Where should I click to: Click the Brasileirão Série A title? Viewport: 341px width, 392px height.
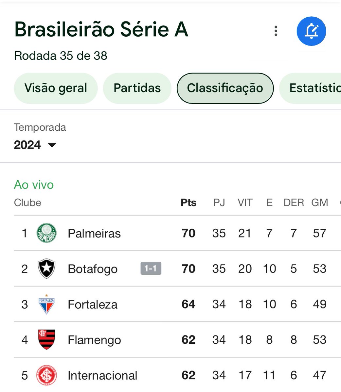coord(101,29)
